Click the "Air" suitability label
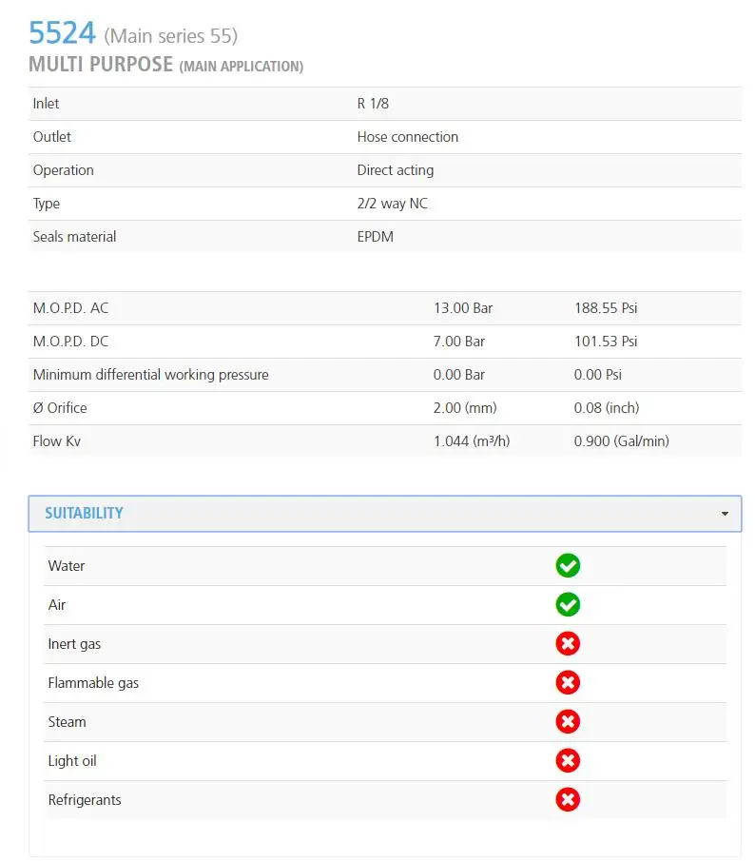Viewport: 755px width, 861px height. [x=57, y=605]
